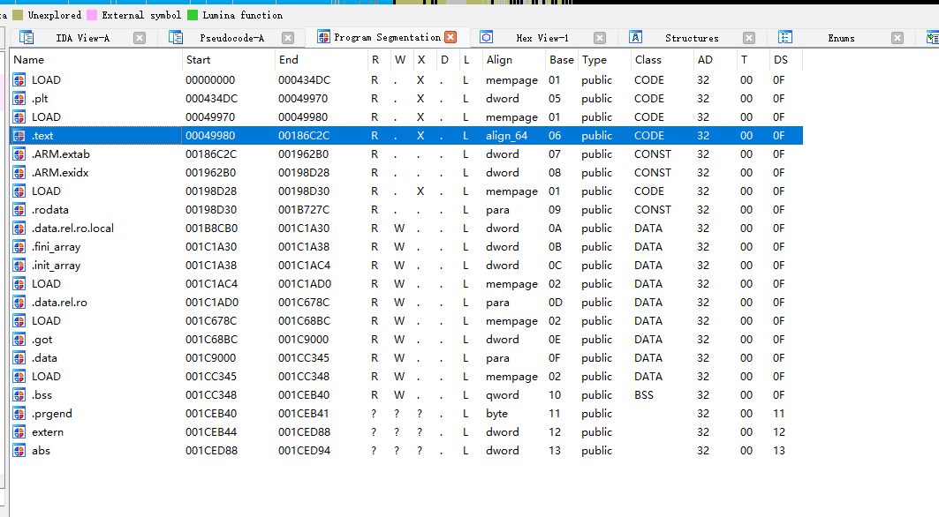The image size is (939, 517).
Task: Click segment icon of .ARM.extab row
Action: pos(19,154)
